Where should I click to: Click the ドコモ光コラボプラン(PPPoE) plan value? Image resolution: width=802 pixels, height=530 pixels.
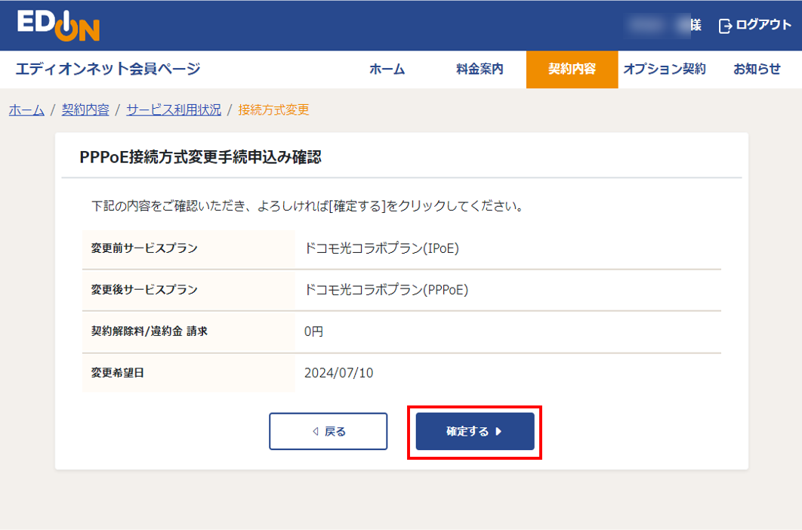tap(386, 289)
